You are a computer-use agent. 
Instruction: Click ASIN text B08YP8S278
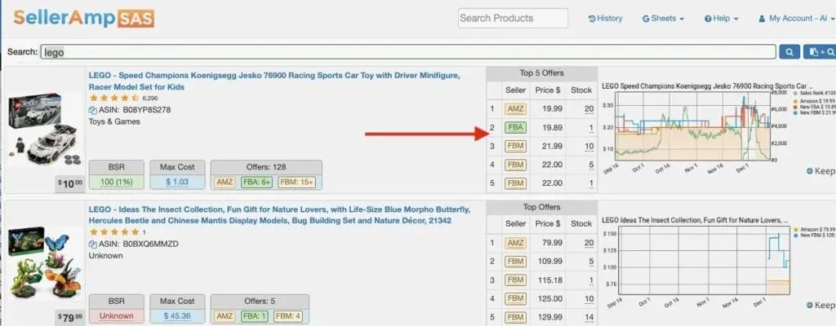(x=147, y=110)
